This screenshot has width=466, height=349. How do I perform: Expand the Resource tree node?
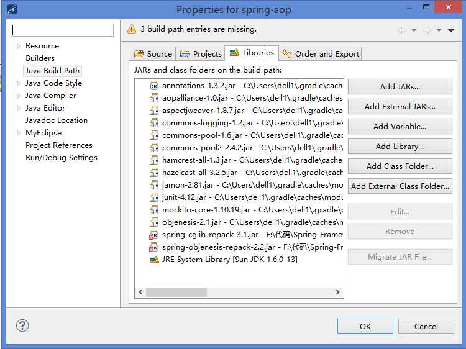[19, 46]
